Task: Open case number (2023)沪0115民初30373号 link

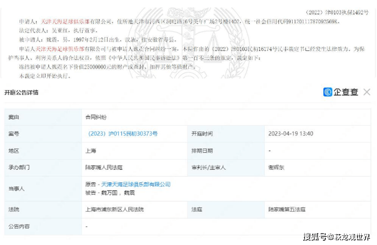Action: (123, 134)
